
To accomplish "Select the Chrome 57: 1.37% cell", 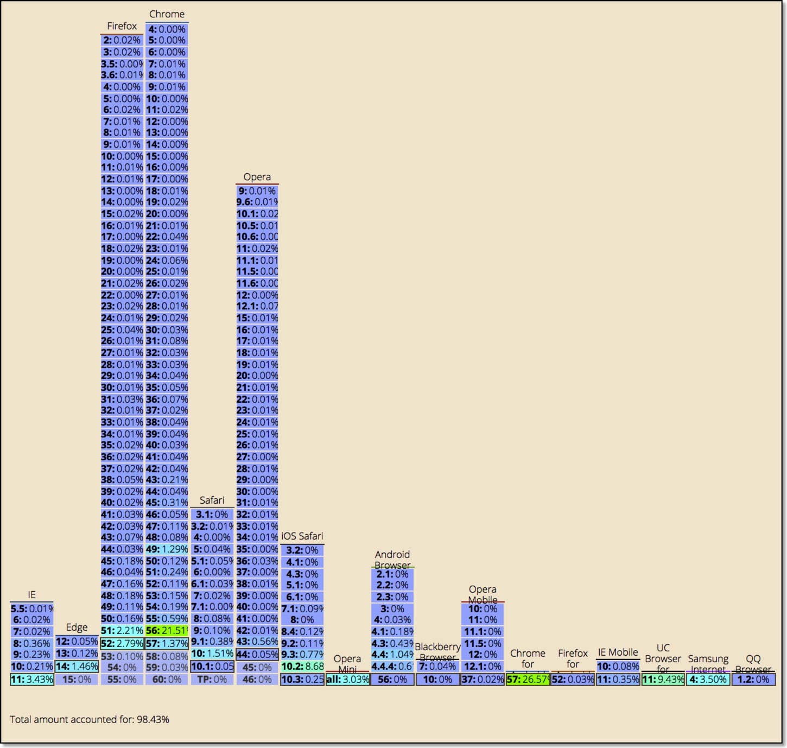I will (167, 644).
